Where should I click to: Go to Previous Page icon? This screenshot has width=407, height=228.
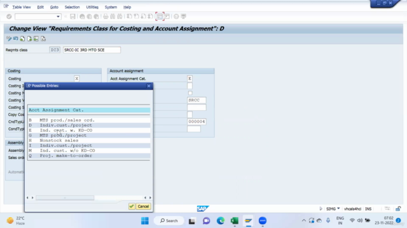(x=136, y=16)
